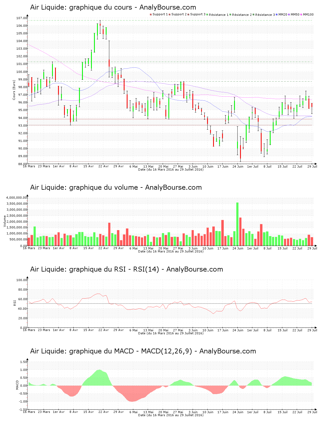Click the 80.00 RSI axis value
The image size is (327, 423).
(x=22, y=290)
